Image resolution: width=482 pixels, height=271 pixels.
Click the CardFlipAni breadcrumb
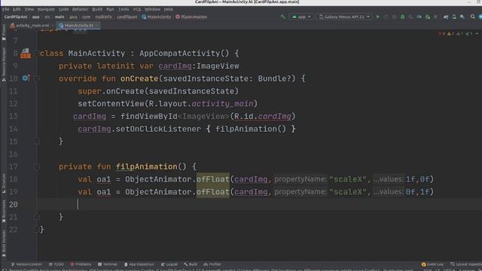[x=16, y=17]
